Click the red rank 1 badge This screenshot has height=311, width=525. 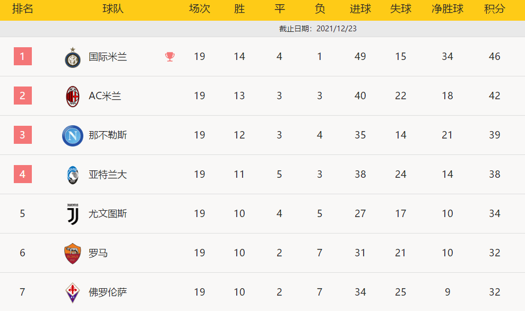(x=23, y=56)
